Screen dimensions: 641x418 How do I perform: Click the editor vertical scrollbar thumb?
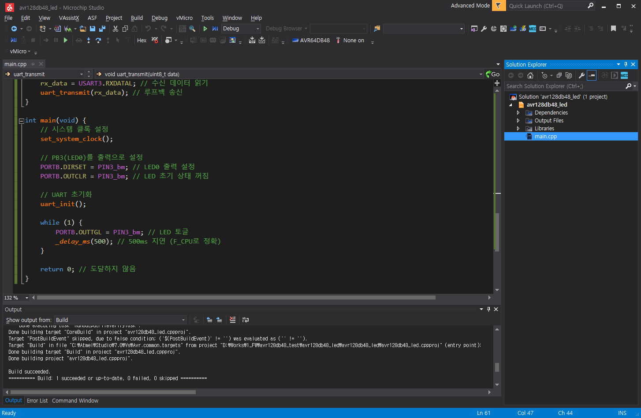coord(497,232)
